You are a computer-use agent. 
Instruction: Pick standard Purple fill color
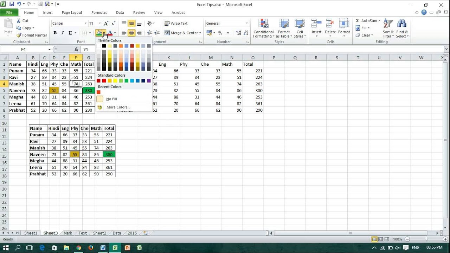click(149, 81)
